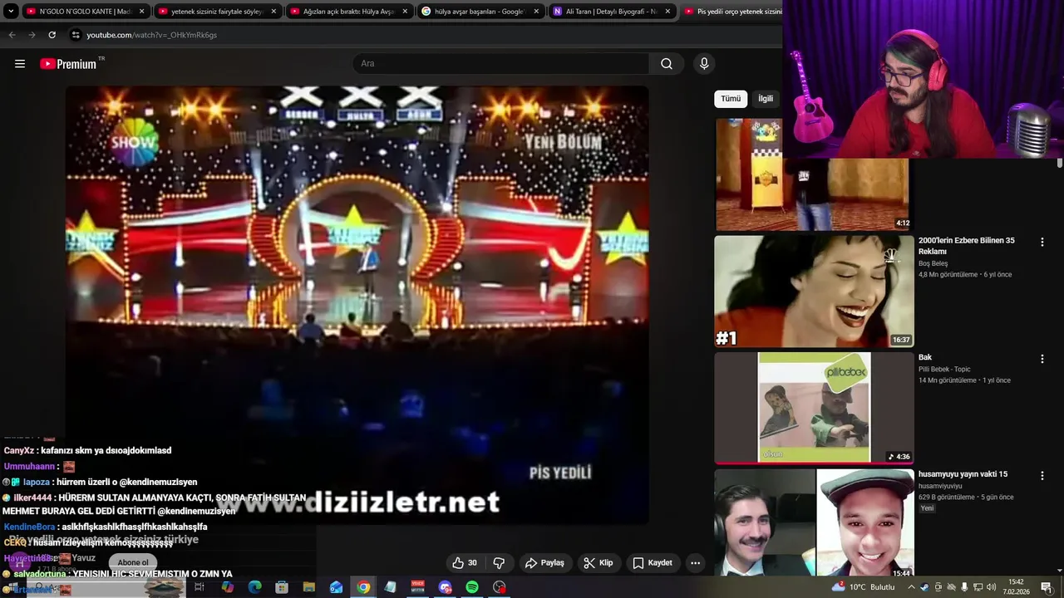The height and width of the screenshot is (598, 1064).
Task: Click the microphone icon in system tray
Action: pos(964,587)
